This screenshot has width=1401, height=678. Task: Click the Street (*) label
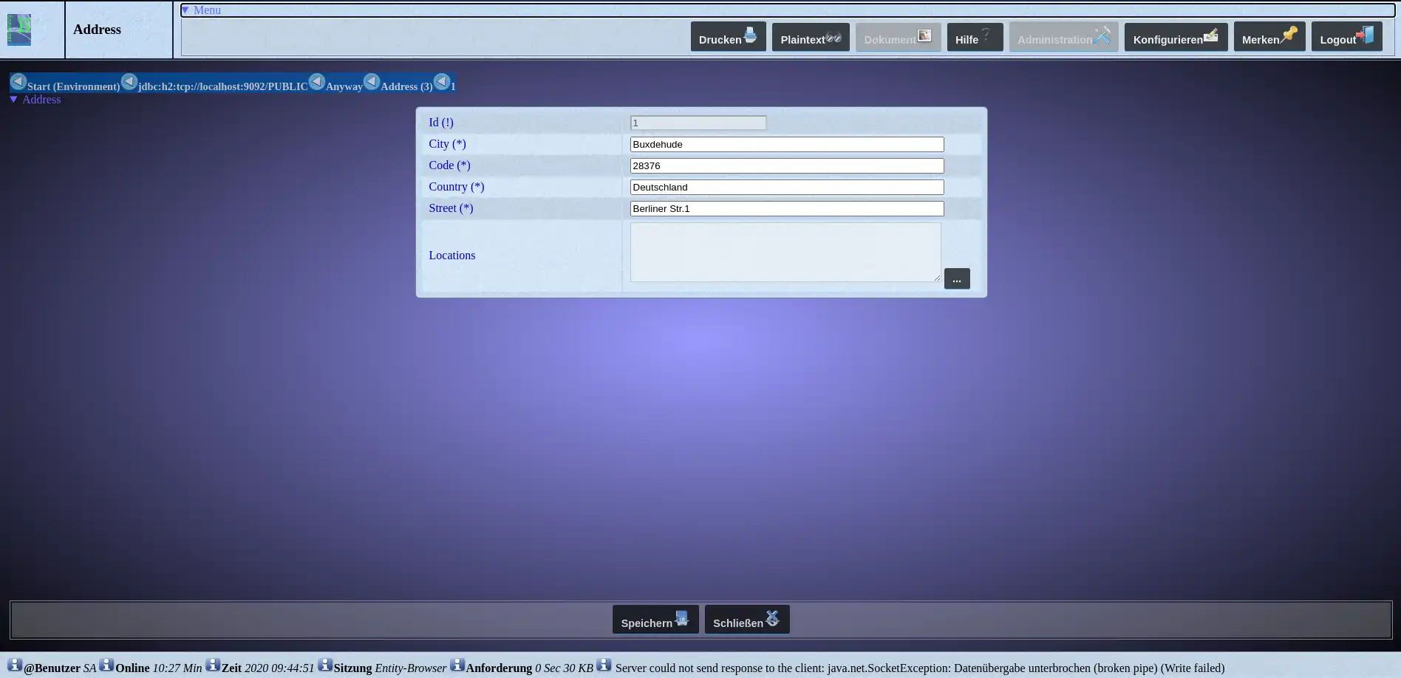(451, 208)
